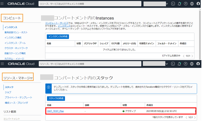The width and height of the screenshot is (202, 121).
Task: Select ジョブ in the Resource Manager sidebar
Action: click(x=8, y=92)
